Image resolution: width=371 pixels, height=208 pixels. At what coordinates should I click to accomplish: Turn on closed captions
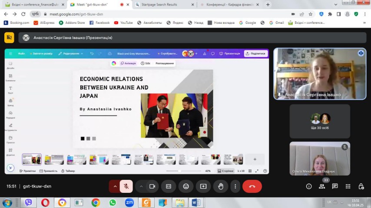169,186
